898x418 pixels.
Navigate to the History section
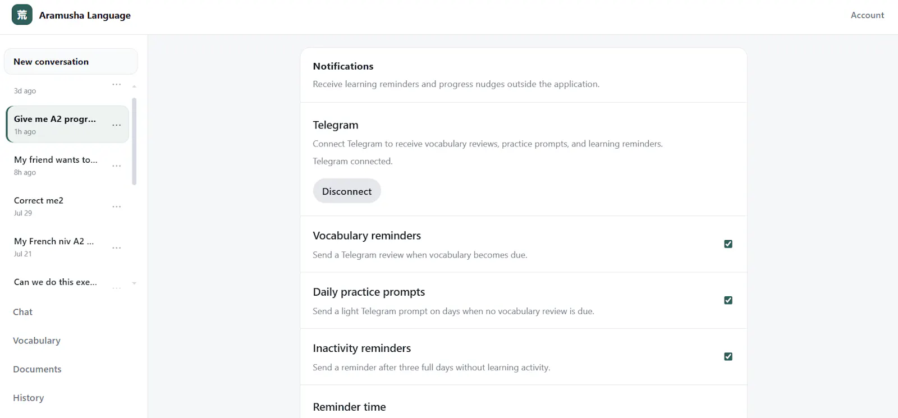tap(28, 398)
